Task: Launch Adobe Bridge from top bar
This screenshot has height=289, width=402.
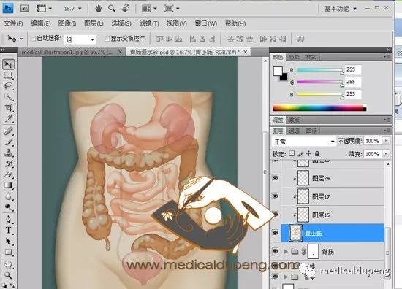Action: click(25, 9)
